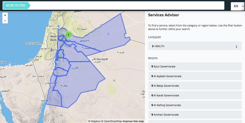Image resolution: width=245 pixels, height=123 pixels.
Task: Open the OpenStreetMap attribution link
Action: [111, 121]
